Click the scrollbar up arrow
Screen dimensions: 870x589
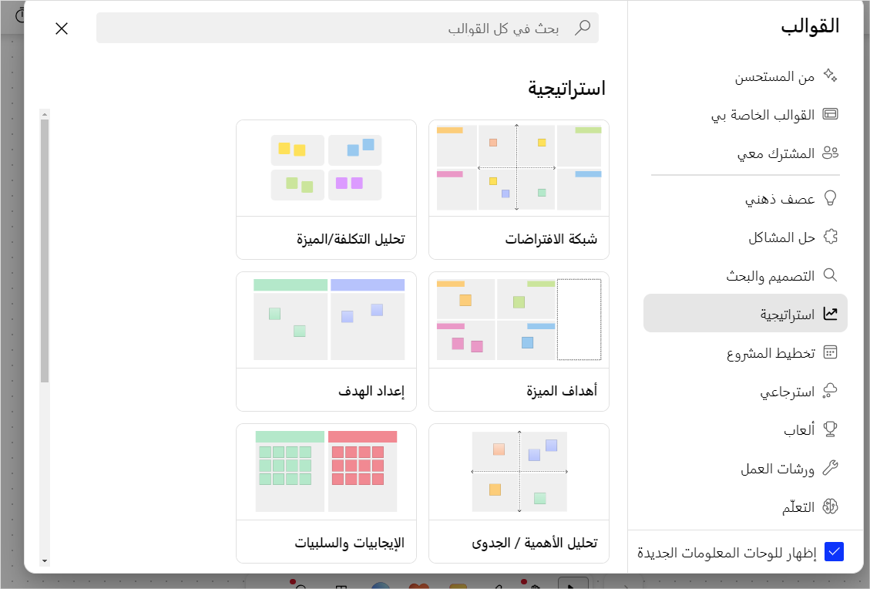(45, 114)
